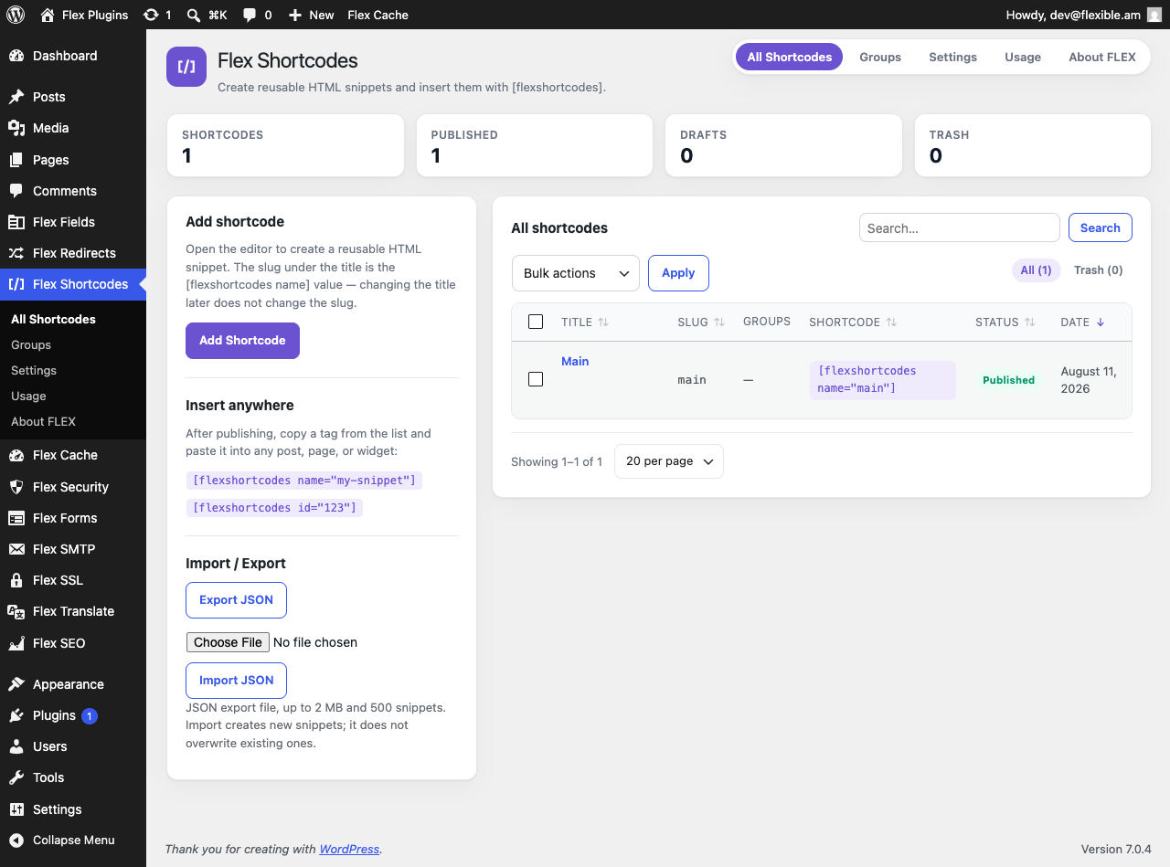The height and width of the screenshot is (867, 1170).
Task: Show the All (1) filter
Action: [x=1037, y=270]
